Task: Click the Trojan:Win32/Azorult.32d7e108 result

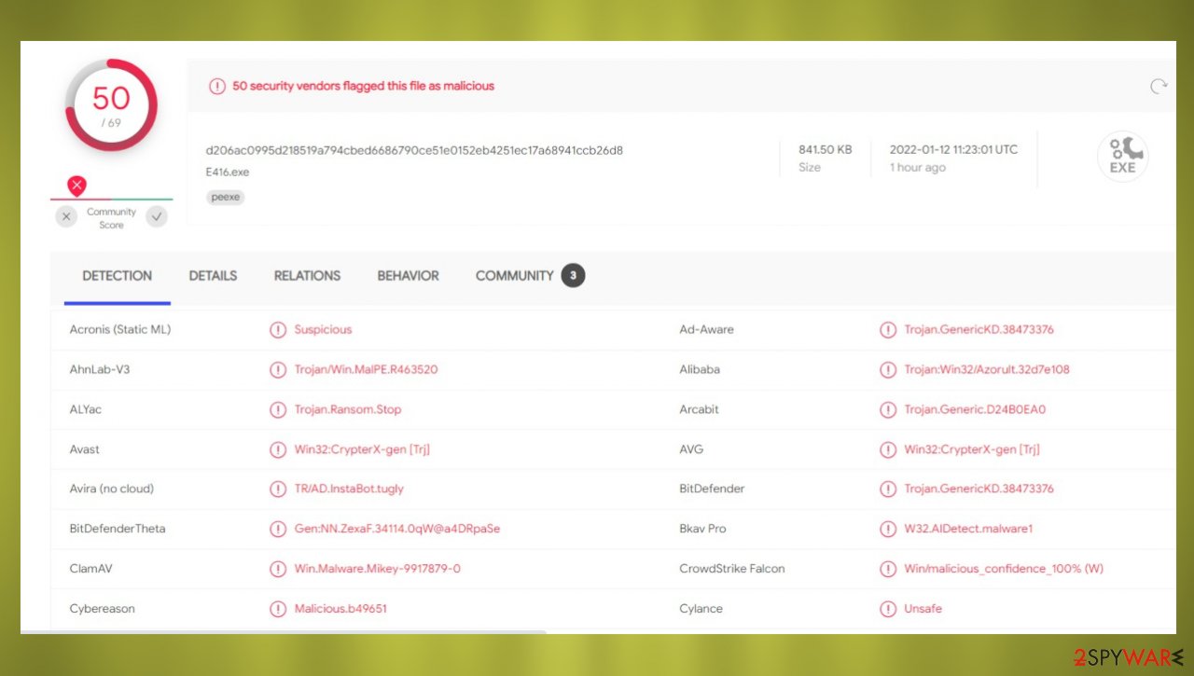Action: [x=987, y=370]
